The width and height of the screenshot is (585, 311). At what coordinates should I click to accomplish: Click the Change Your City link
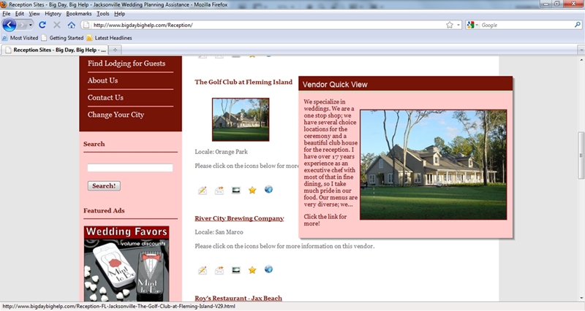pos(116,115)
